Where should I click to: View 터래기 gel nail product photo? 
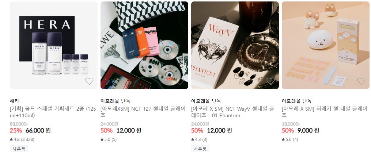pos(326,45)
